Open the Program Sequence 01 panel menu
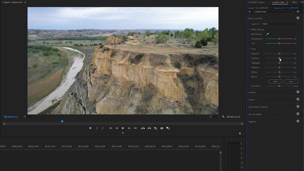The image size is (304, 171). pos(25,2)
